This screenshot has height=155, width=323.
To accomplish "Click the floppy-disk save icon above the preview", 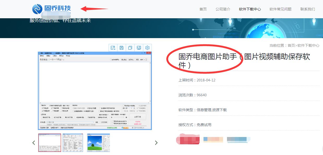I will pyautogui.click(x=122, y=48).
